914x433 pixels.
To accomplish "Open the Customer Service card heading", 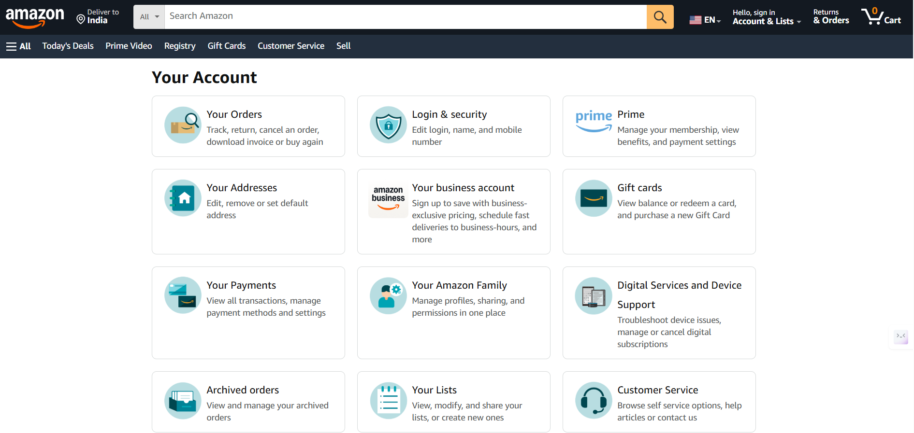I will point(657,390).
